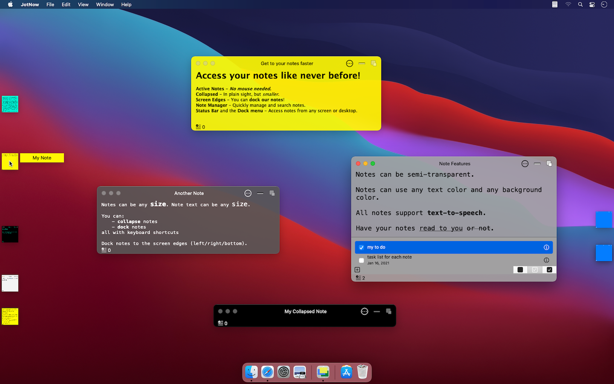
Task: Show info for 'task list for each note'
Action: click(x=546, y=260)
